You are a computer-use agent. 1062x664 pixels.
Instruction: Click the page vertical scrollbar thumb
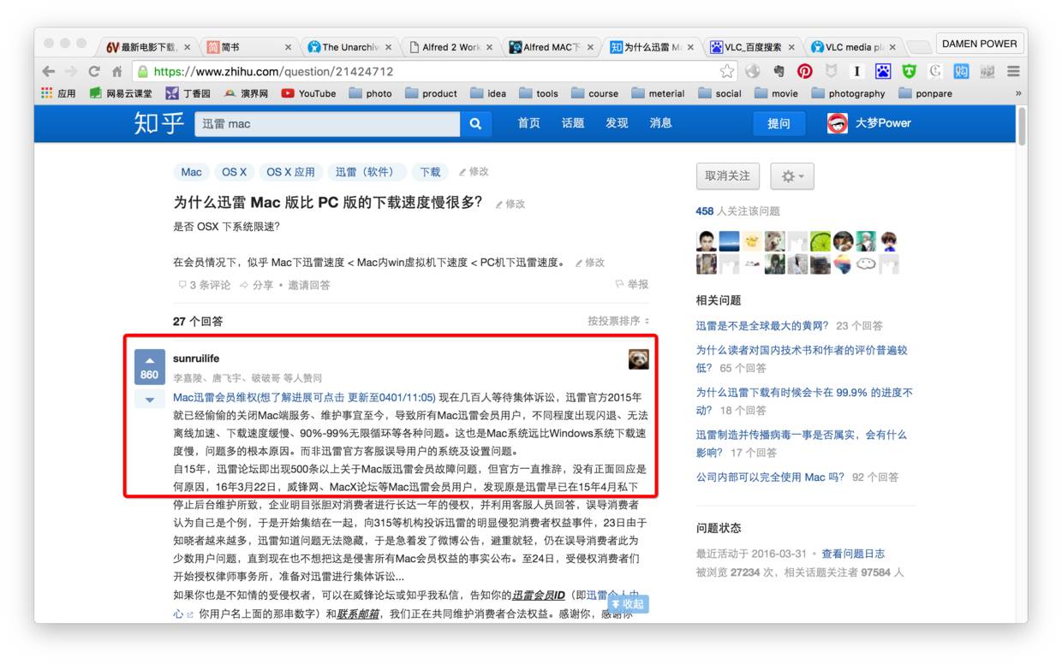(x=1022, y=125)
